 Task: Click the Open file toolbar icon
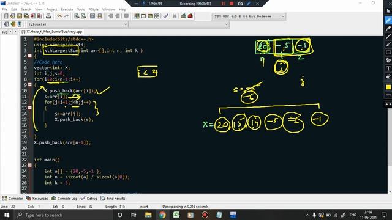click(13, 16)
